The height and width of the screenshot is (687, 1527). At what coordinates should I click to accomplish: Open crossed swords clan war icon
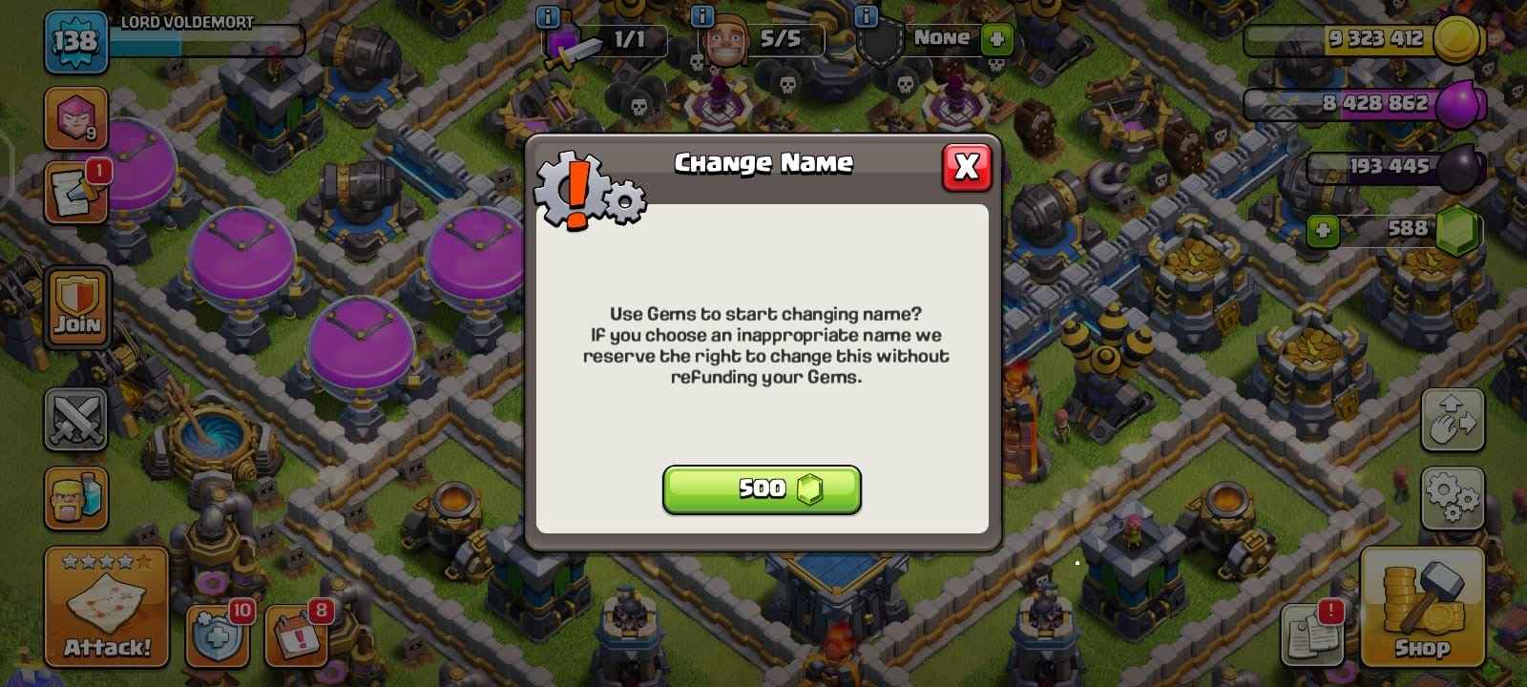pos(75,420)
